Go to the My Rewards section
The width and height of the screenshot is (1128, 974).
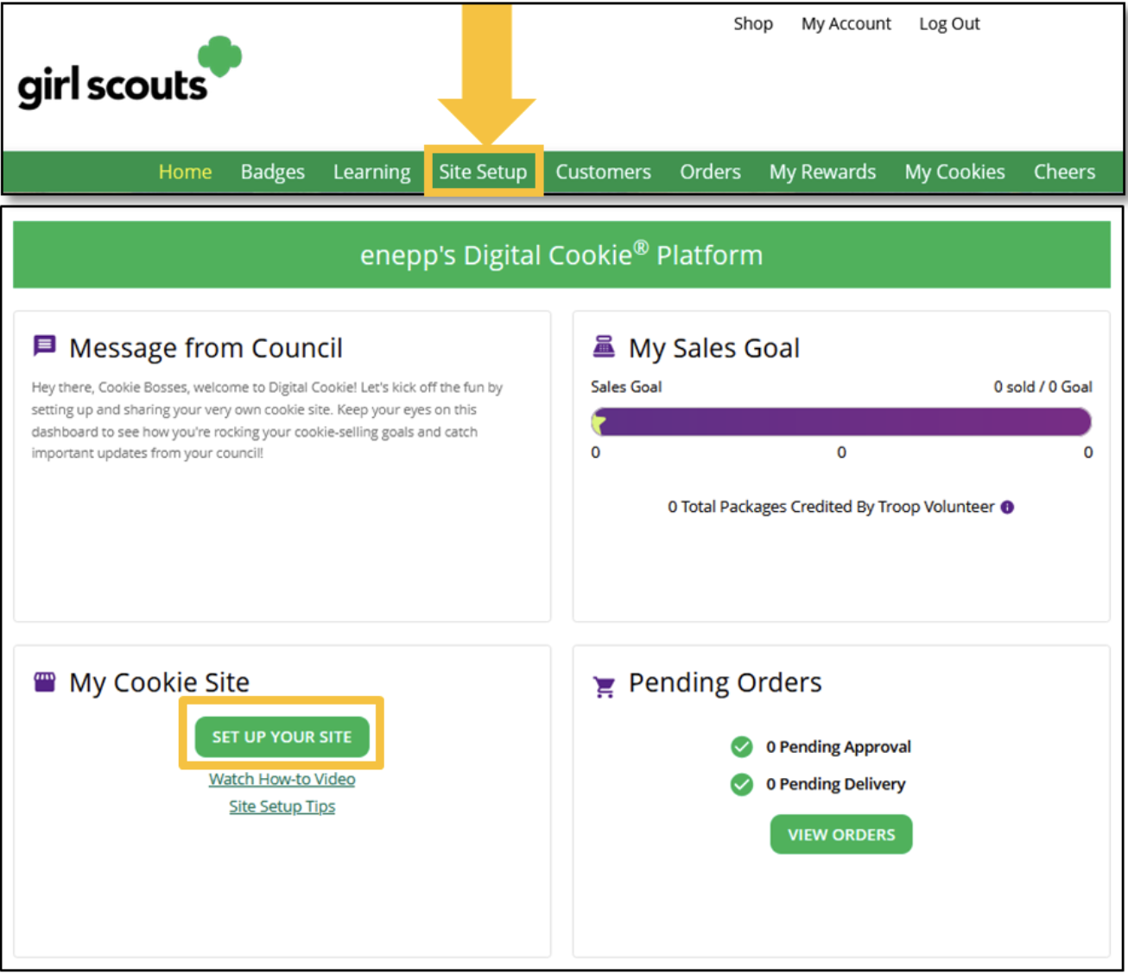(x=821, y=171)
